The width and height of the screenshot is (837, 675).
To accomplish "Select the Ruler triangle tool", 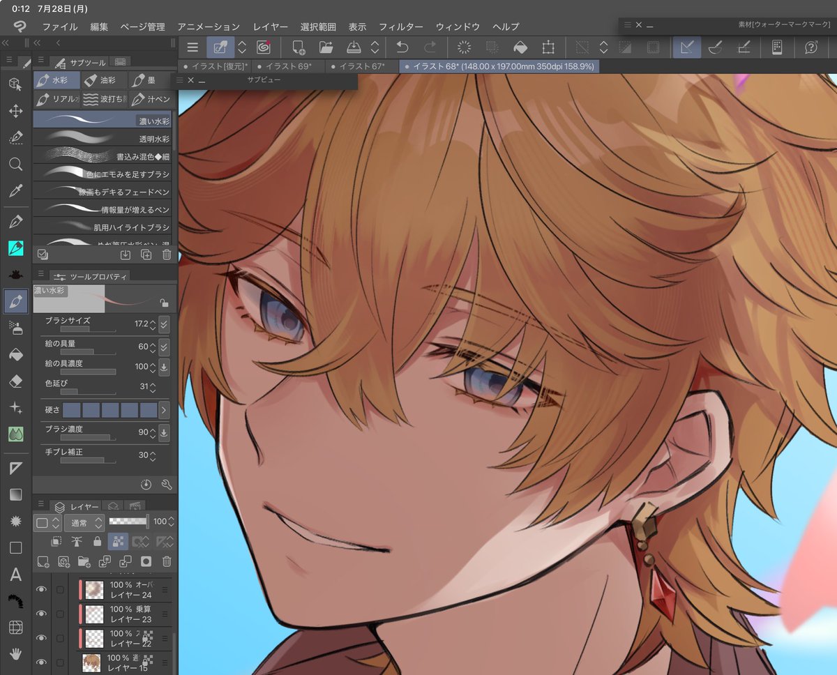I will coord(15,468).
